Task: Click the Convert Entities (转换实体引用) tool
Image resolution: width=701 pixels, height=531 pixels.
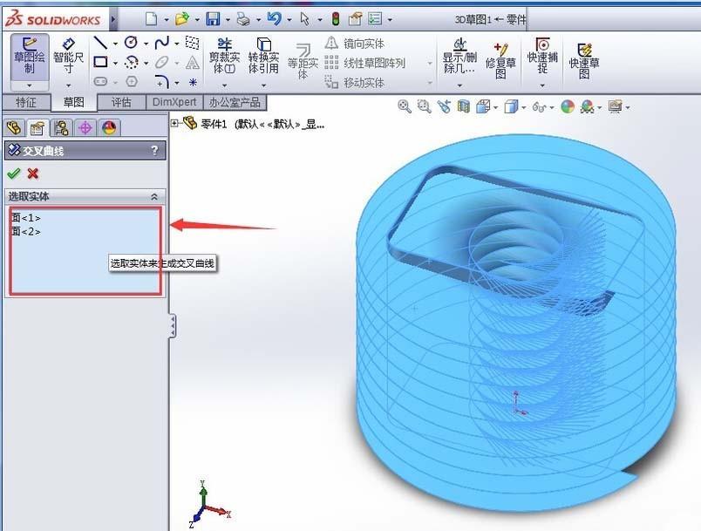Action: pyautogui.click(x=264, y=57)
